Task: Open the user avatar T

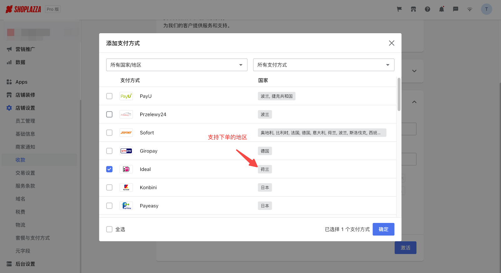Action: pos(486,9)
